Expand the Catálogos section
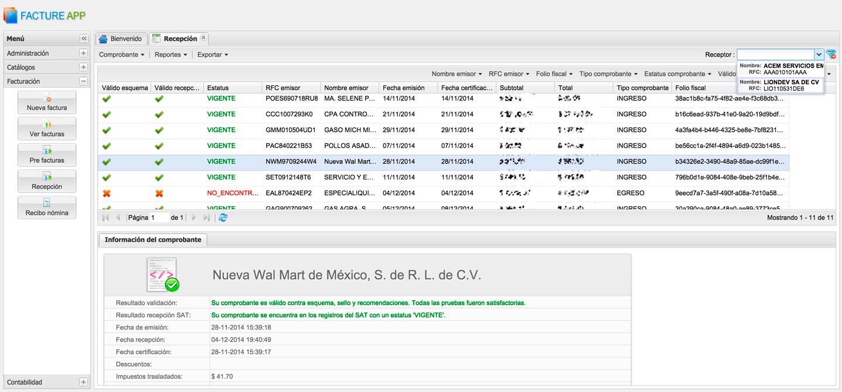The height and width of the screenshot is (392, 842). pos(84,67)
